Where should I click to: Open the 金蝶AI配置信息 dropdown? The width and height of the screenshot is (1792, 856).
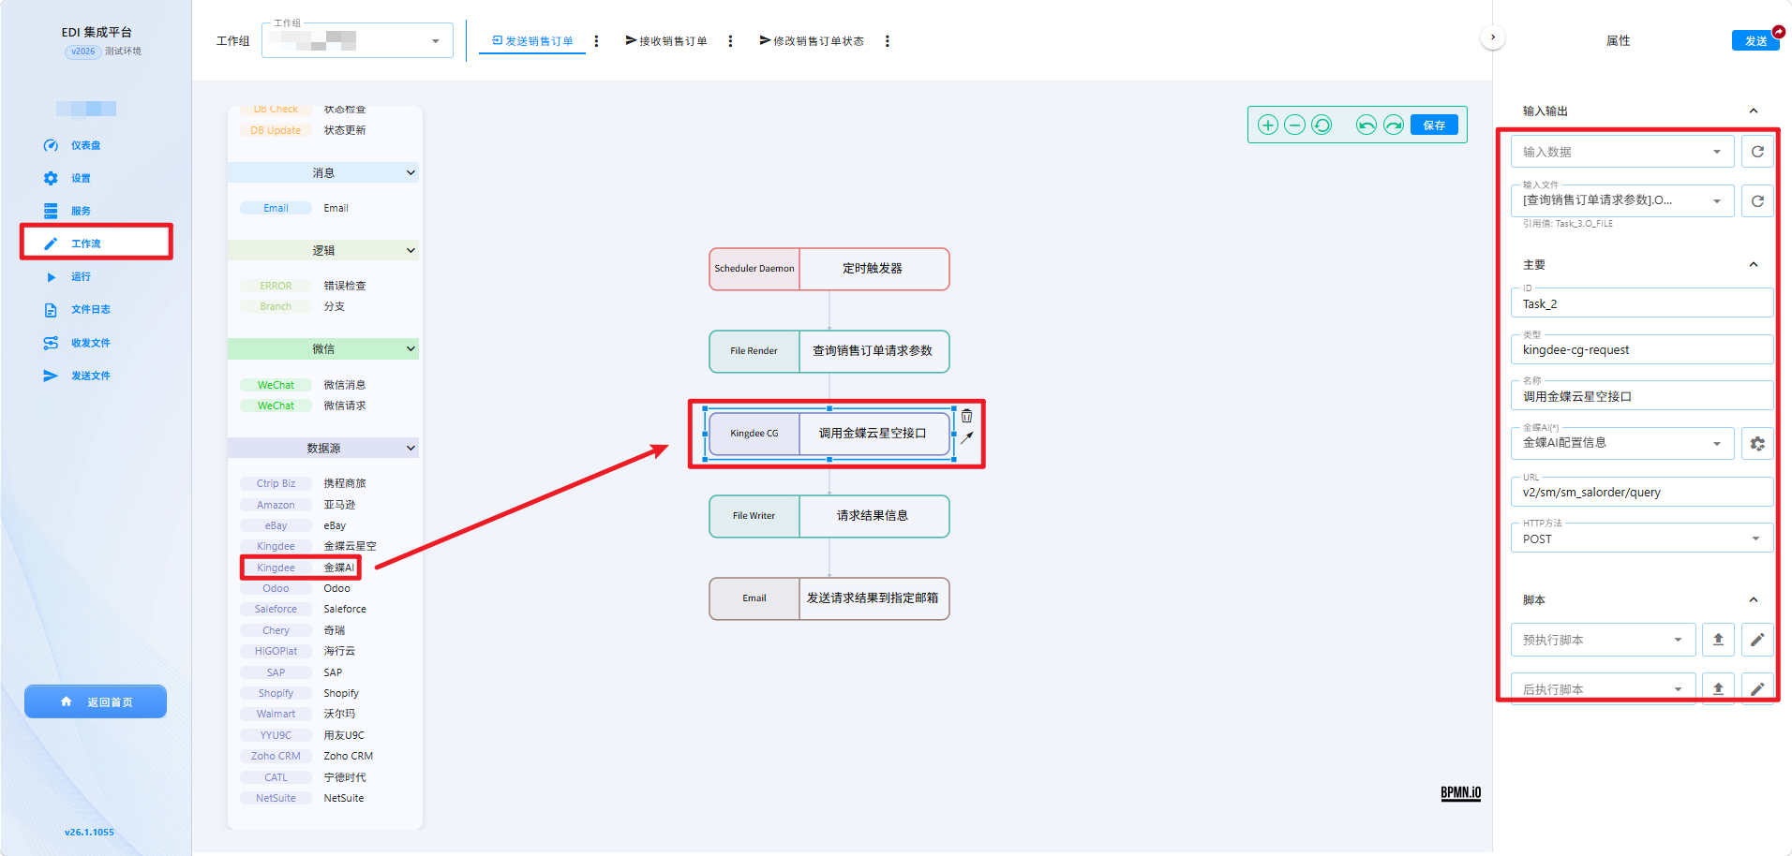click(1622, 443)
